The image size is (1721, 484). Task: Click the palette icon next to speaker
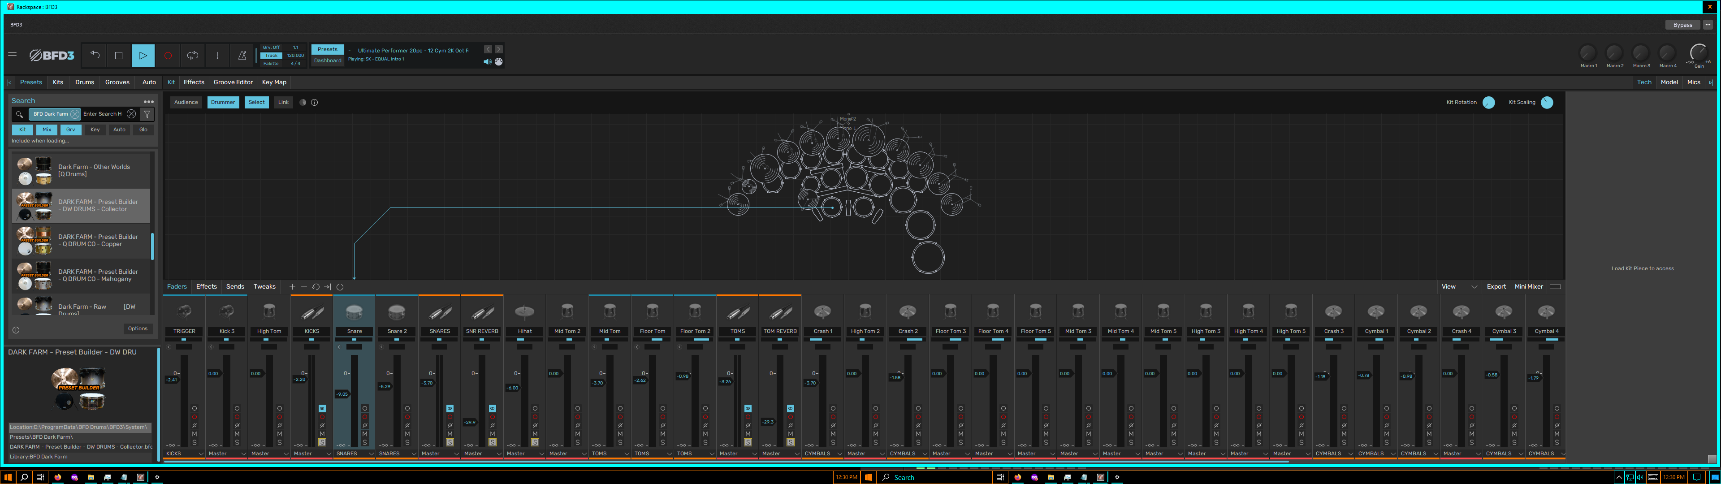pos(498,61)
